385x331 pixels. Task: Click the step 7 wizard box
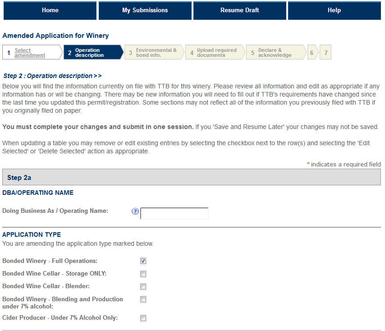coord(326,53)
